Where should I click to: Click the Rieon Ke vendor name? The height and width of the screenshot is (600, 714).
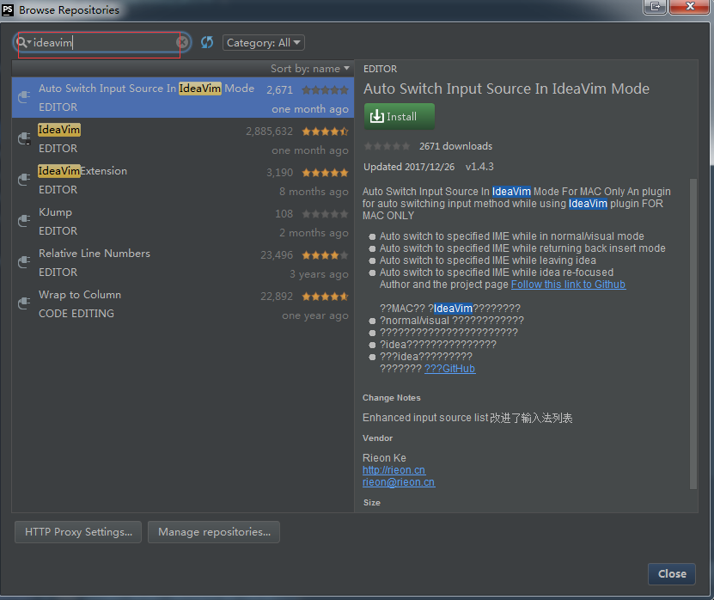(384, 458)
